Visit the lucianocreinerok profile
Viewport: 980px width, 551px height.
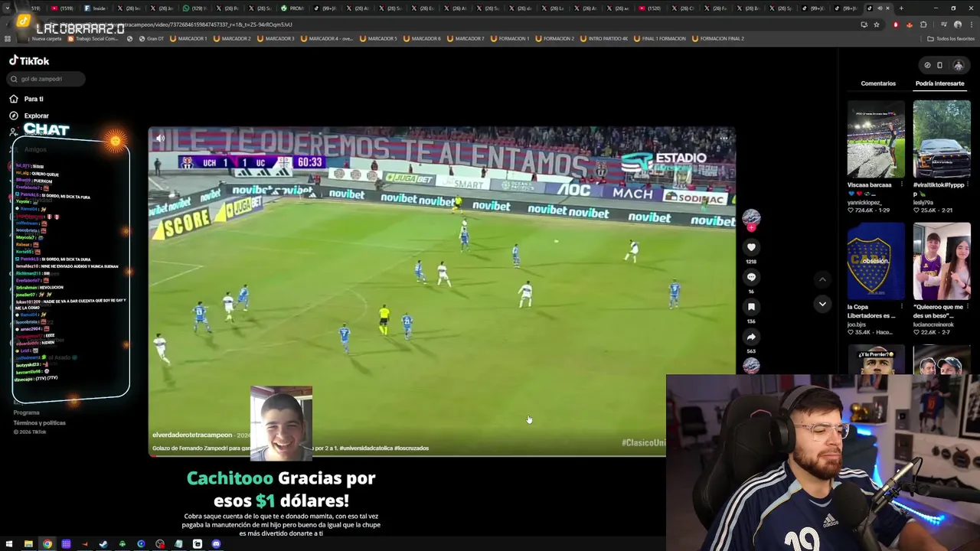click(933, 324)
